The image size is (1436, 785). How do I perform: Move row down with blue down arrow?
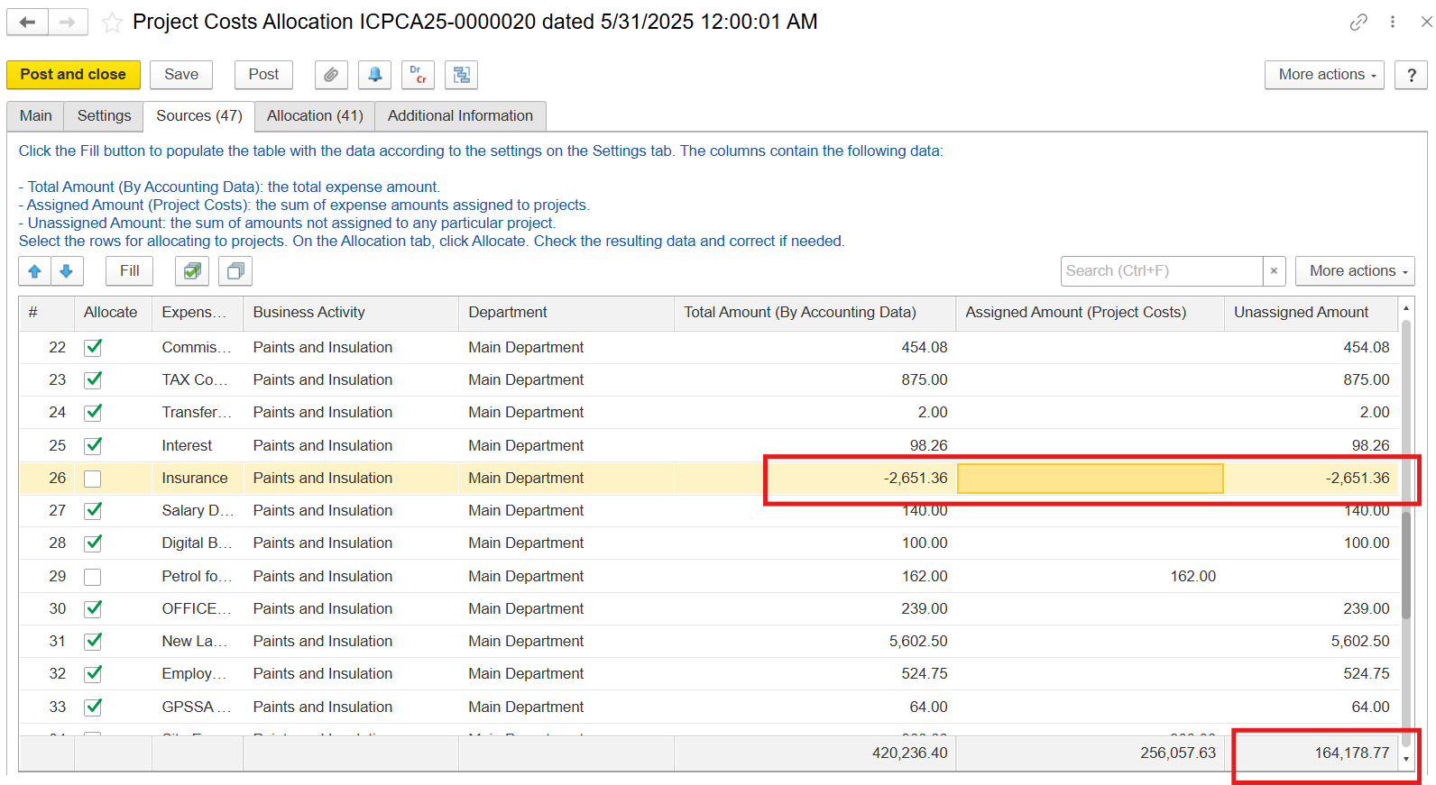67,271
